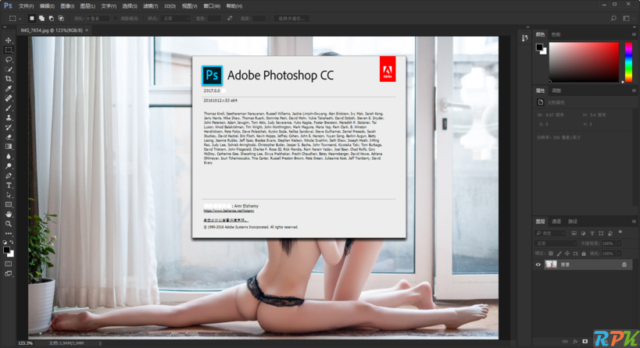
Task: Select the Hand tool
Action: 9,215
